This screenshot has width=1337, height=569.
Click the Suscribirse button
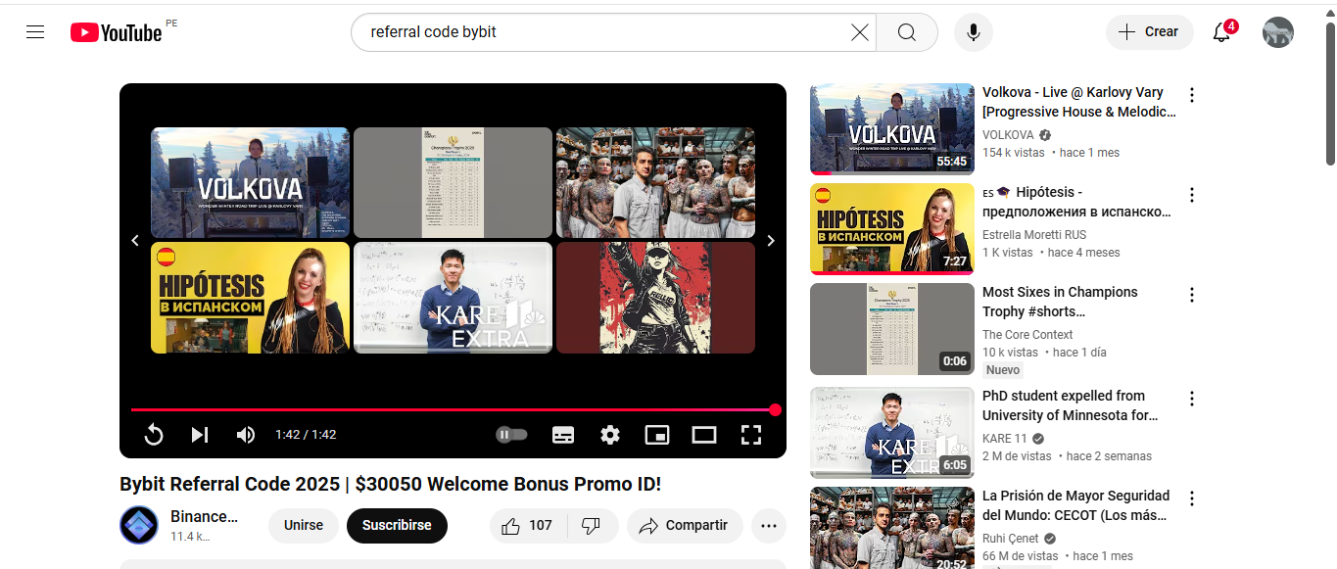(397, 526)
